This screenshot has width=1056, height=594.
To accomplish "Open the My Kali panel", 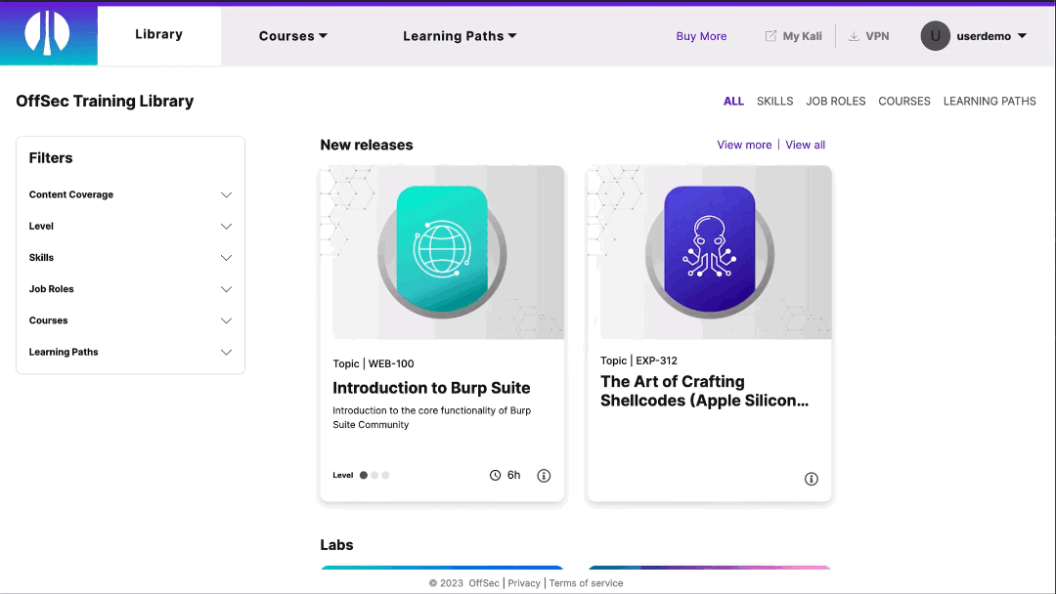I will pyautogui.click(x=794, y=35).
